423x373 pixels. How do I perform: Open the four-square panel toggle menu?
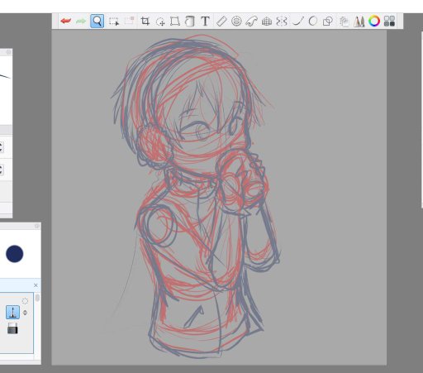coord(389,21)
